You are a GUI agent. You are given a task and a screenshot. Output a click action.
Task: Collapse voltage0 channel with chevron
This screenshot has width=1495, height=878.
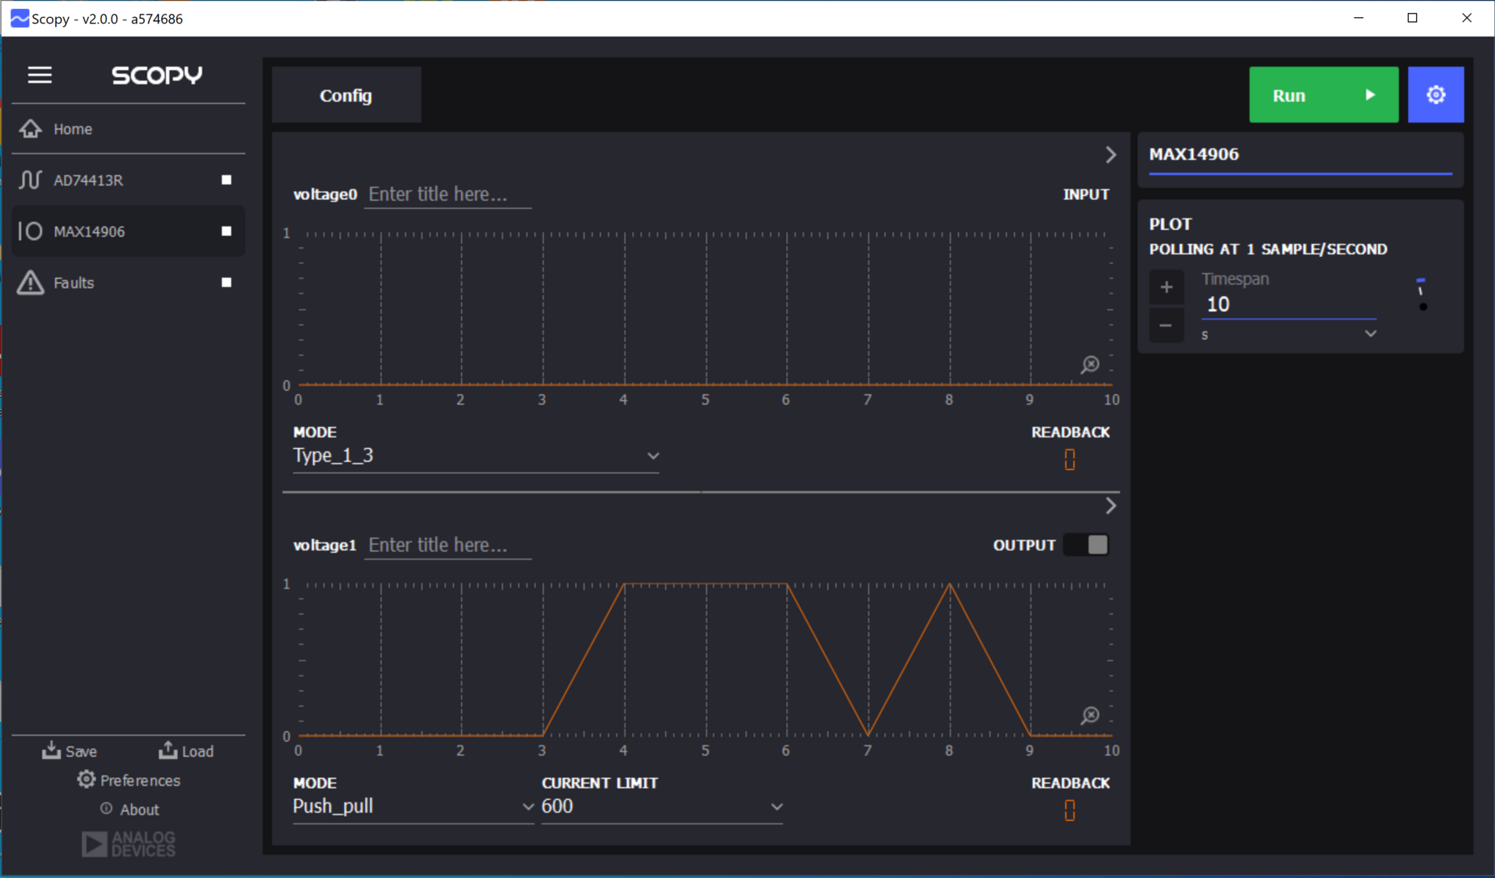tap(1110, 154)
